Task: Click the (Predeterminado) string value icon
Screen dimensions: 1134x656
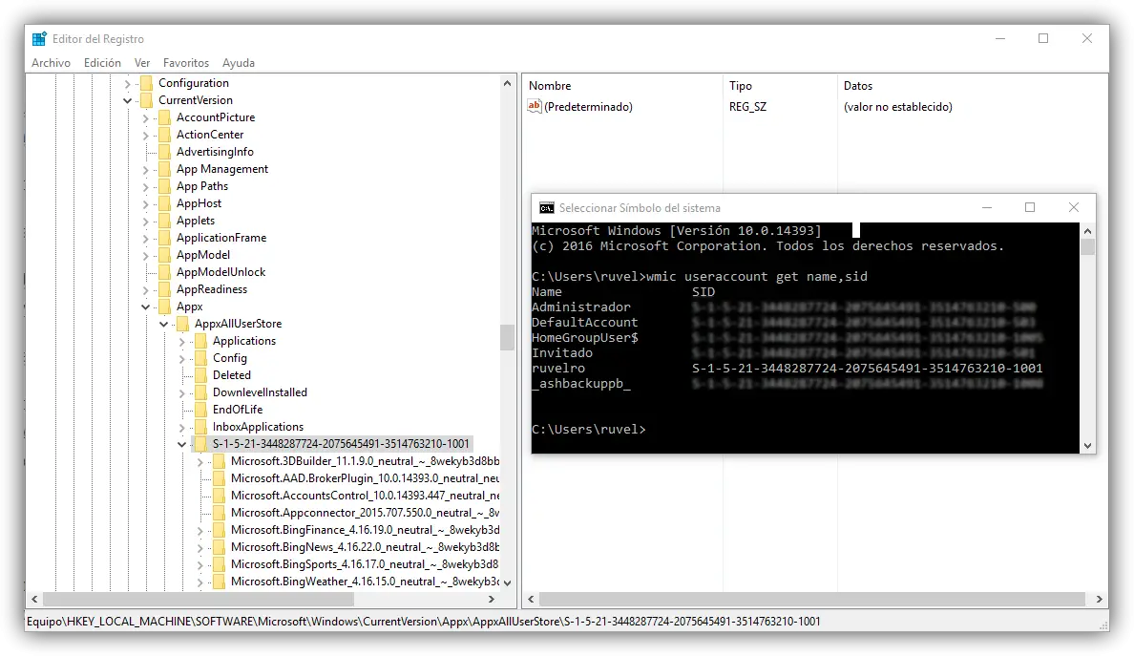Action: click(535, 106)
